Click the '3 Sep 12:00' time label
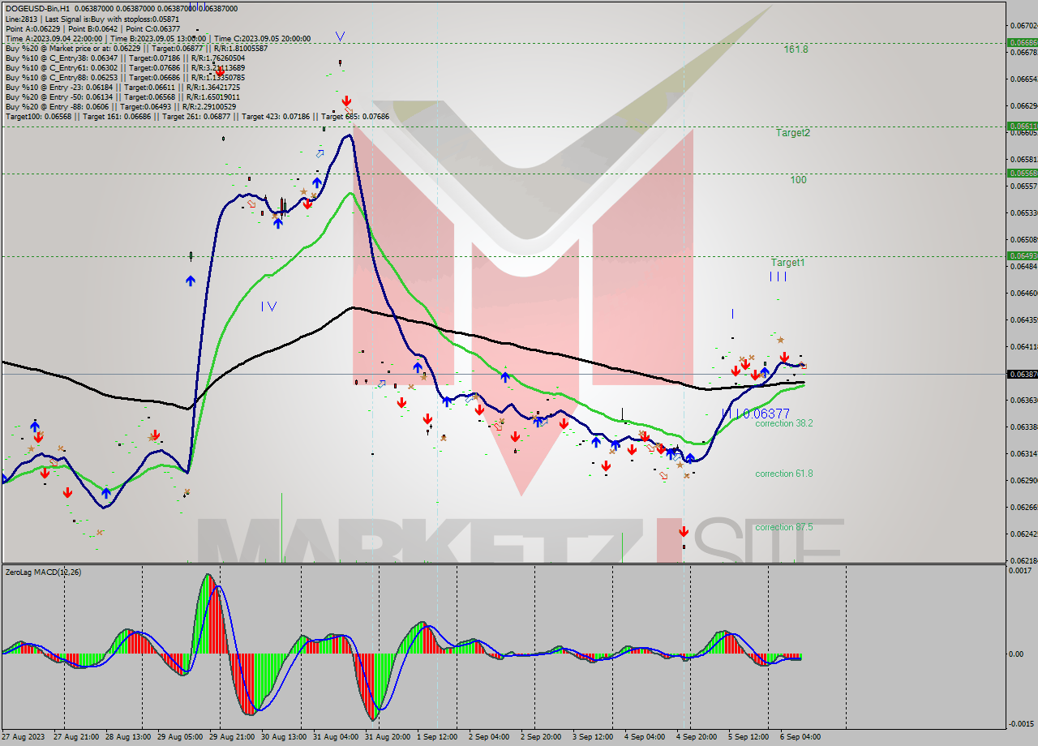This screenshot has width=1038, height=746. click(x=594, y=737)
